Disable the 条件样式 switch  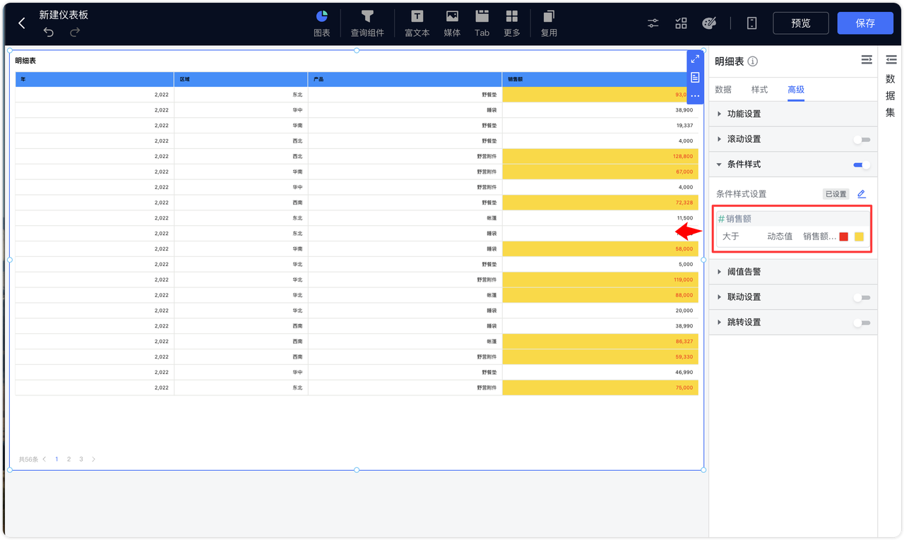click(x=862, y=165)
